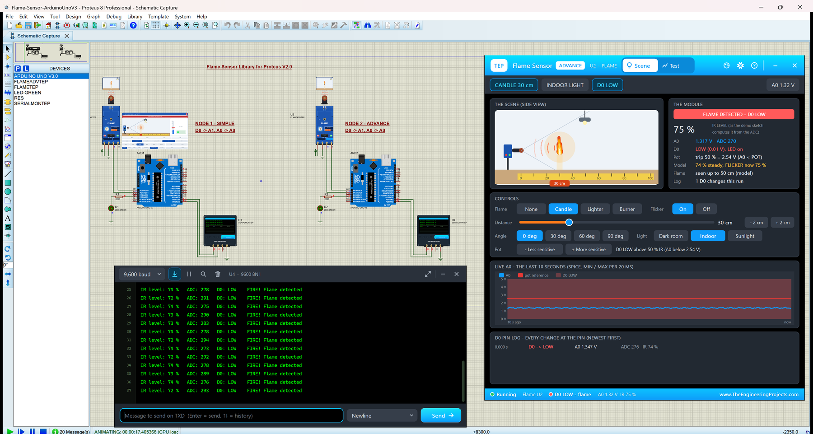Screen dimensions: 813x434
Task: Increase distance with '+ 2 cm' button
Action: 783,222
